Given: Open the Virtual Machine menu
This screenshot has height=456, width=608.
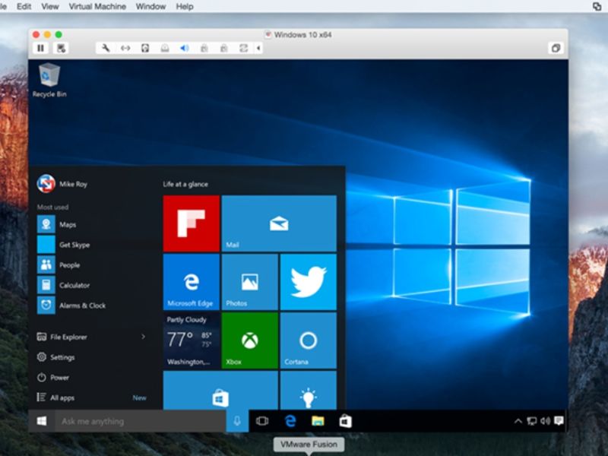Looking at the screenshot, I should tap(97, 7).
